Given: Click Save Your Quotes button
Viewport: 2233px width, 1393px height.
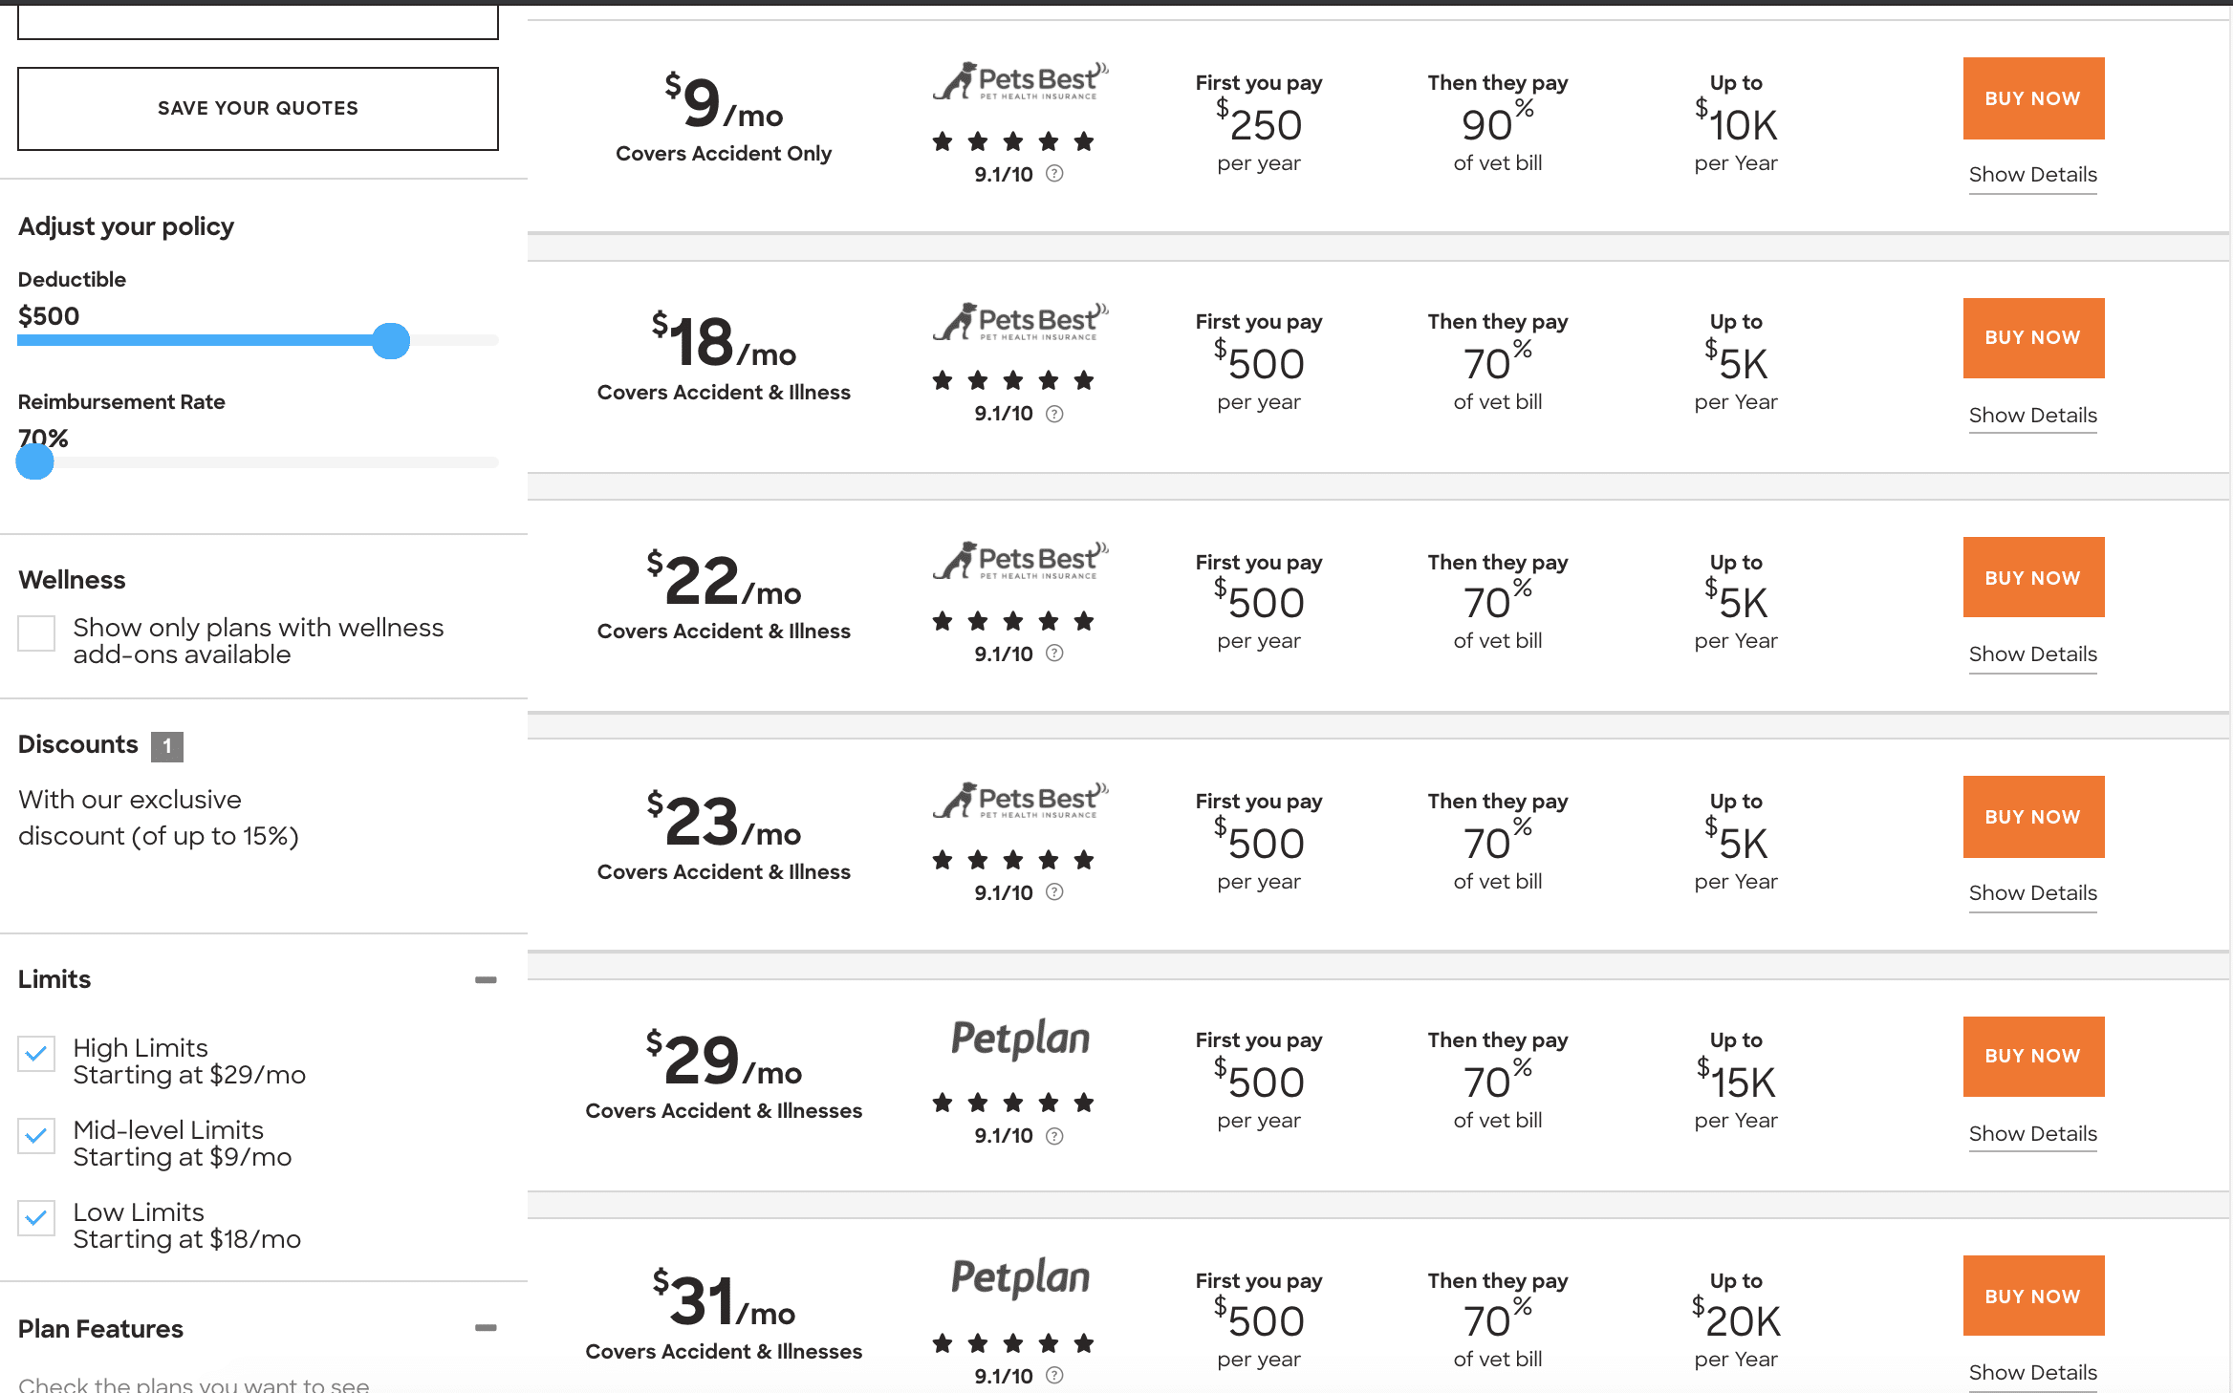Looking at the screenshot, I should (258, 109).
